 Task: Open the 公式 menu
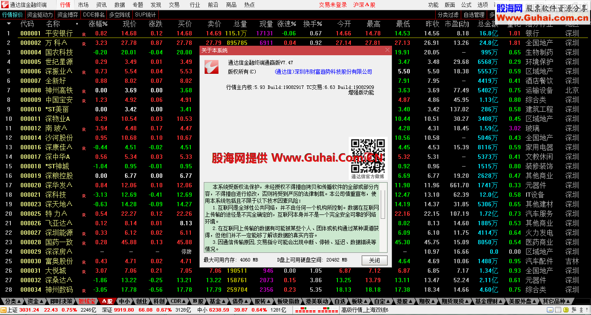pos(466,5)
